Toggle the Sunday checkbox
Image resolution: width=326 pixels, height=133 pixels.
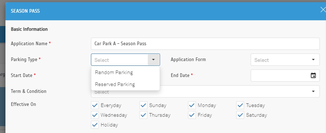143,105
